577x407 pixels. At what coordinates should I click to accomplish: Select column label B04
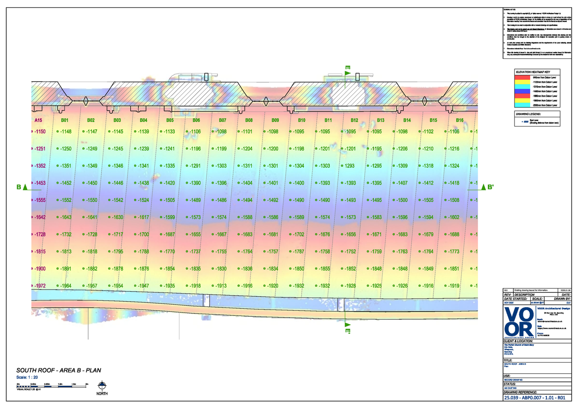point(143,120)
